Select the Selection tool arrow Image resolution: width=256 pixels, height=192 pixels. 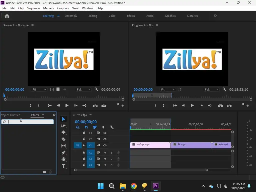pos(63,119)
